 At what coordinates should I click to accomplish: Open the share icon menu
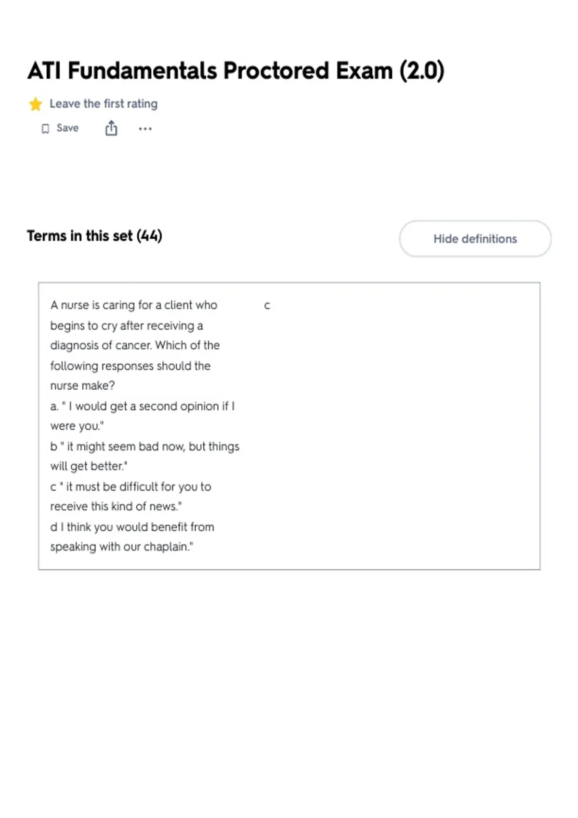click(111, 128)
